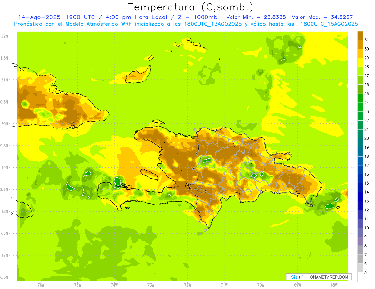The width and height of the screenshot is (375, 289).
Task: Click the '19N' latitude label
Action: click(5, 167)
